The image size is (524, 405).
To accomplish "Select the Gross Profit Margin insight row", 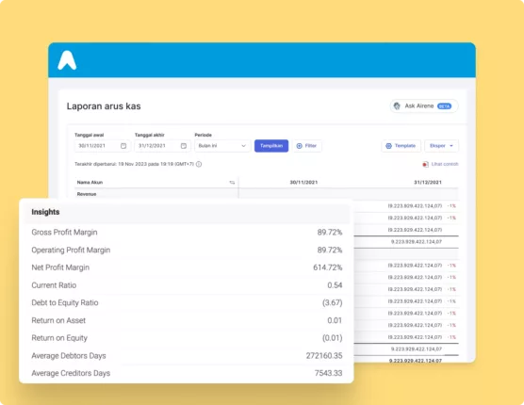I will pyautogui.click(x=187, y=233).
